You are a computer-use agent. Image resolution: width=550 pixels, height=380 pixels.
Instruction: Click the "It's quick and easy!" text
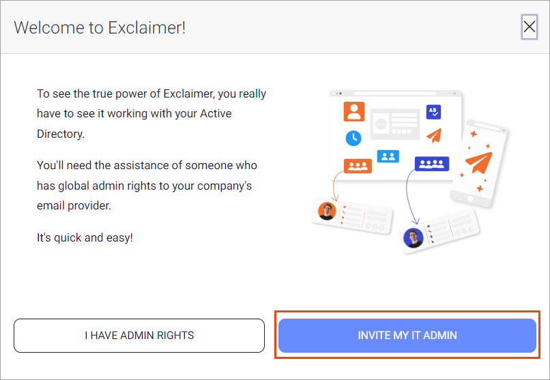point(85,238)
